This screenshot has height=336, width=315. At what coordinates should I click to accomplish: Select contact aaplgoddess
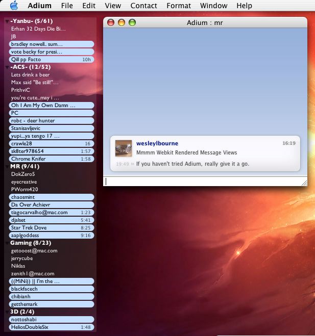[52, 236]
